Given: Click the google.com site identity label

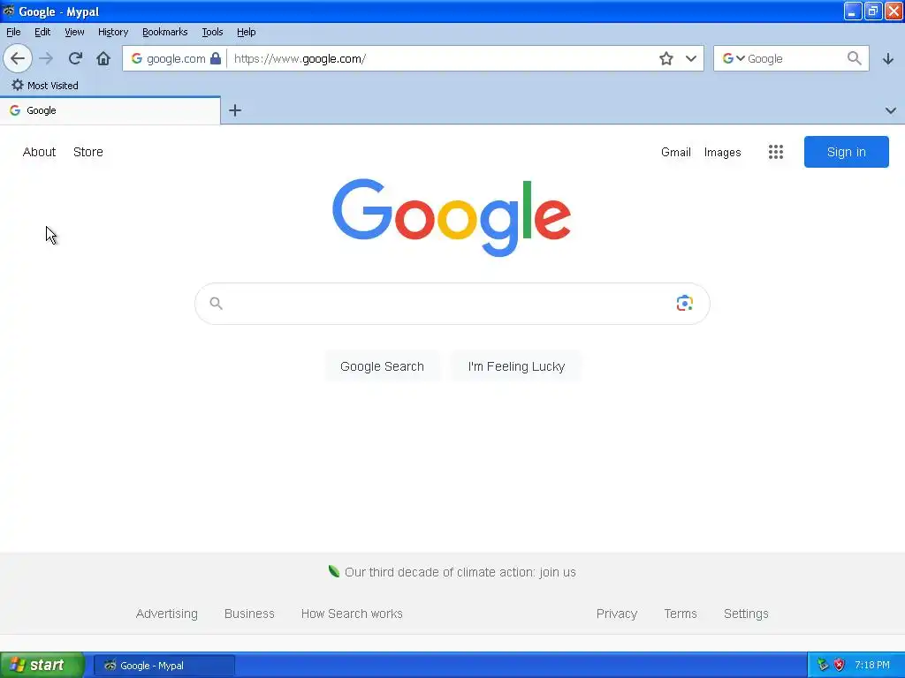Looking at the screenshot, I should tap(176, 58).
